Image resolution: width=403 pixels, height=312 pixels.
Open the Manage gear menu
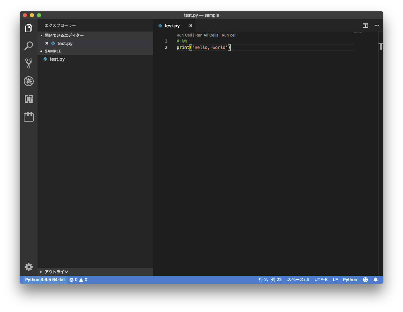click(28, 267)
